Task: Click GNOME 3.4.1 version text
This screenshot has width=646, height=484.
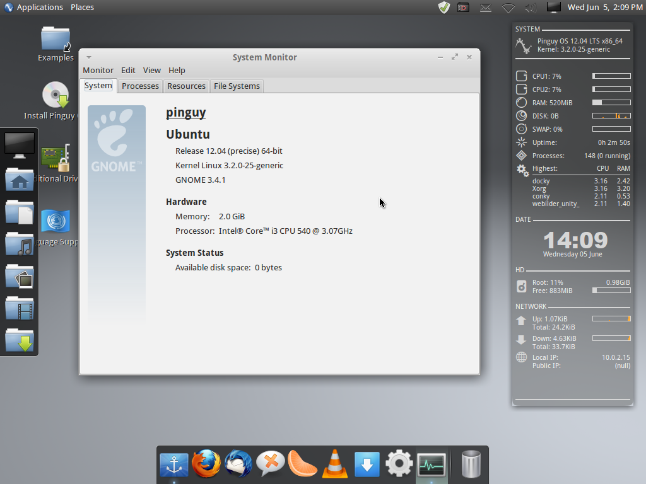Action: (200, 180)
